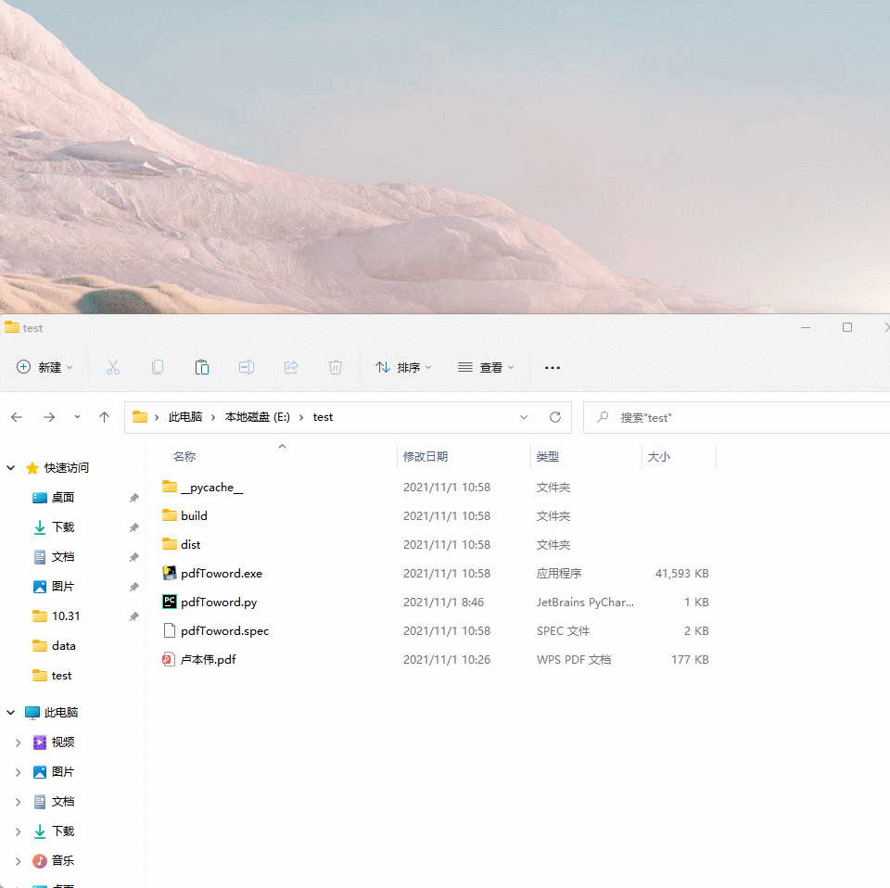This screenshot has height=888, width=890.
Task: Expand the 视频 tree node
Action: [x=19, y=742]
